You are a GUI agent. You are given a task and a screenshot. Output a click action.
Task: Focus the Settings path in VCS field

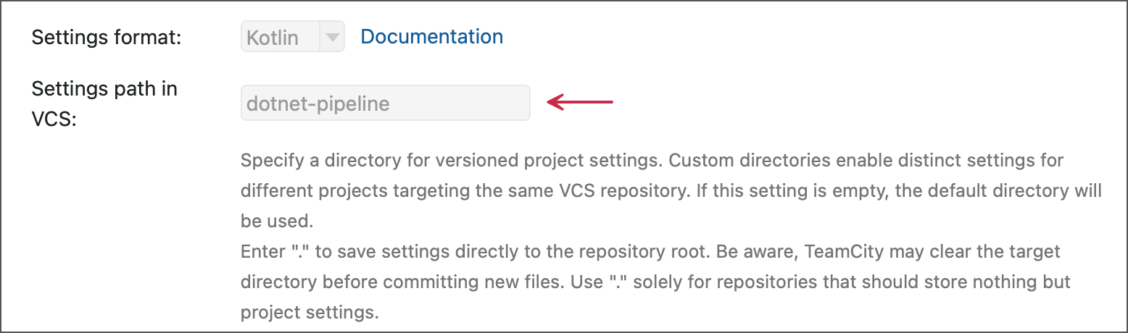[x=385, y=104]
